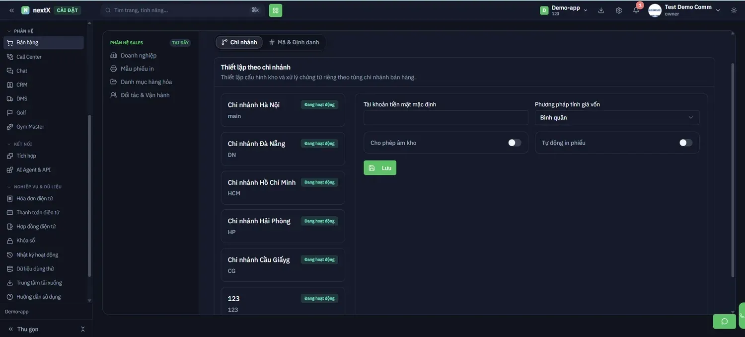Click the Bán hàng cart icon
This screenshot has height=337, width=745.
pyautogui.click(x=10, y=43)
